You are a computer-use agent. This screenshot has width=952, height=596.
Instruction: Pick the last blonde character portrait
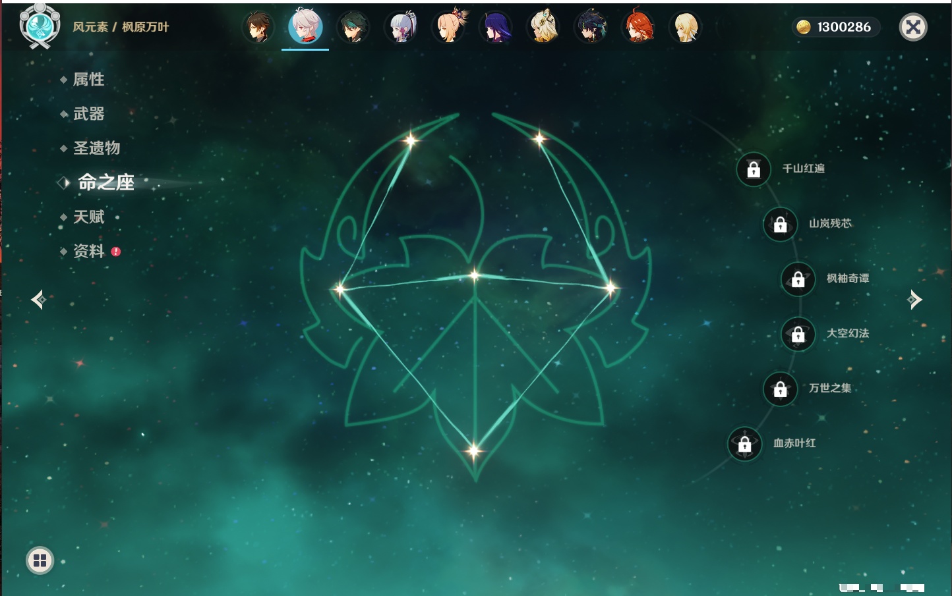685,27
